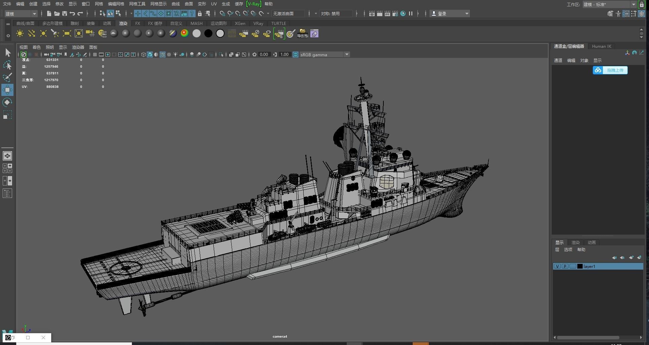This screenshot has width=649, height=345.
Task: Open the Render View window icon
Action: point(372,13)
